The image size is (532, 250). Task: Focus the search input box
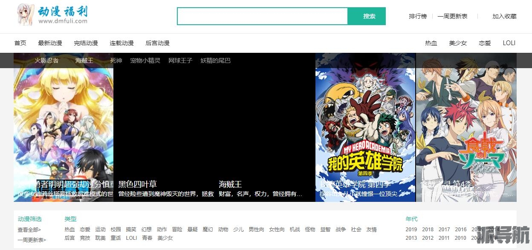pyautogui.click(x=263, y=16)
